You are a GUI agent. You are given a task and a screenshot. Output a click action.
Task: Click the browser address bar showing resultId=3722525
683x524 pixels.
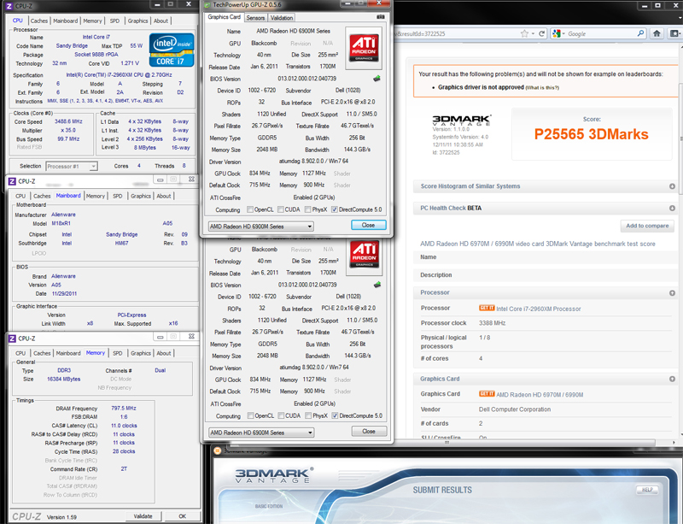point(456,33)
